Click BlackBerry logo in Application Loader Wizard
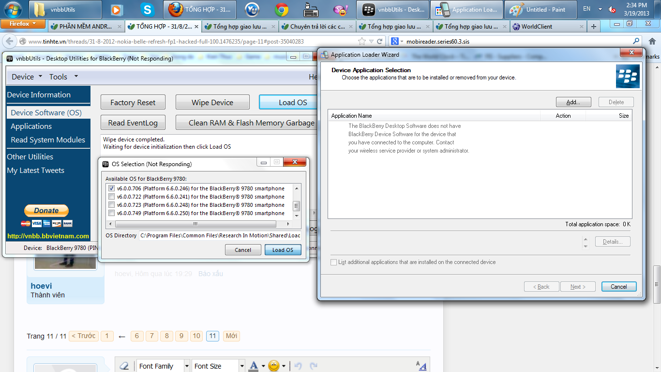The width and height of the screenshot is (661, 372). coord(628,77)
